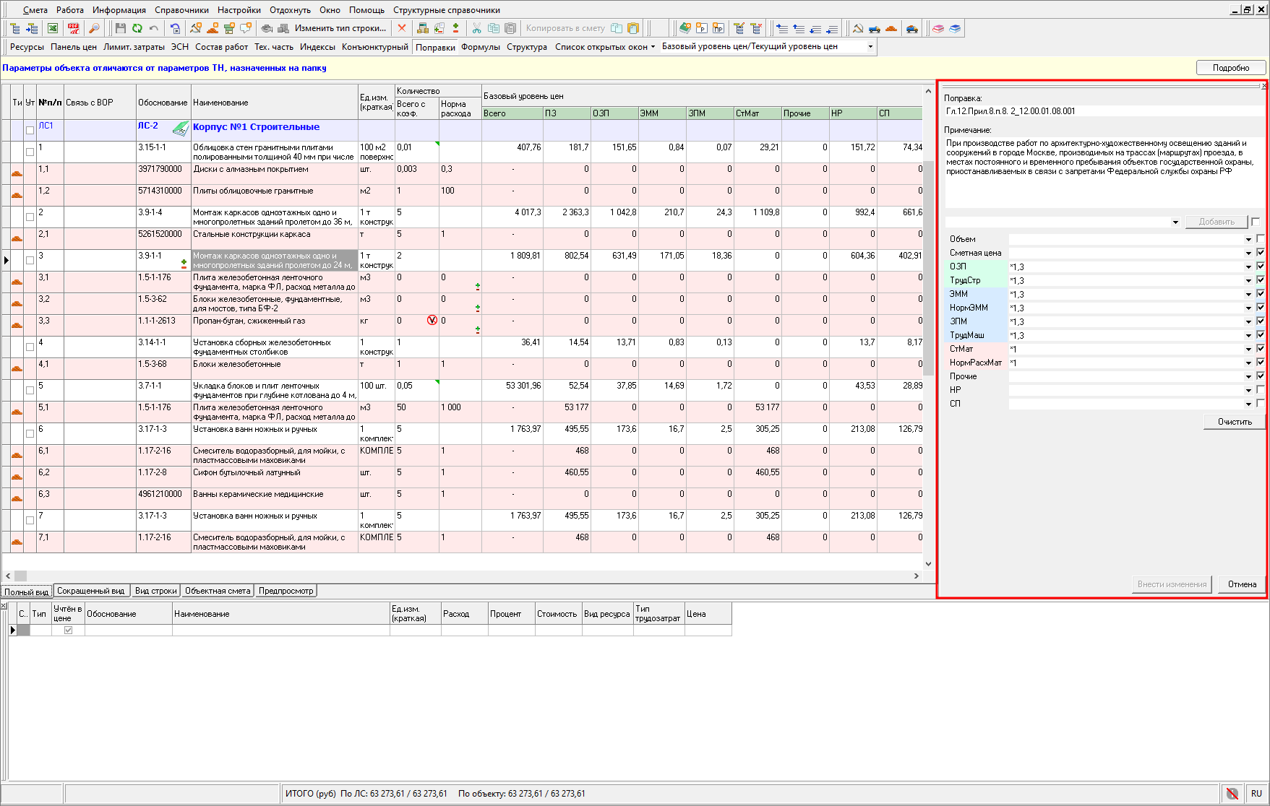Toggle the СтМат checkbox
1270x806 pixels.
tap(1261, 349)
